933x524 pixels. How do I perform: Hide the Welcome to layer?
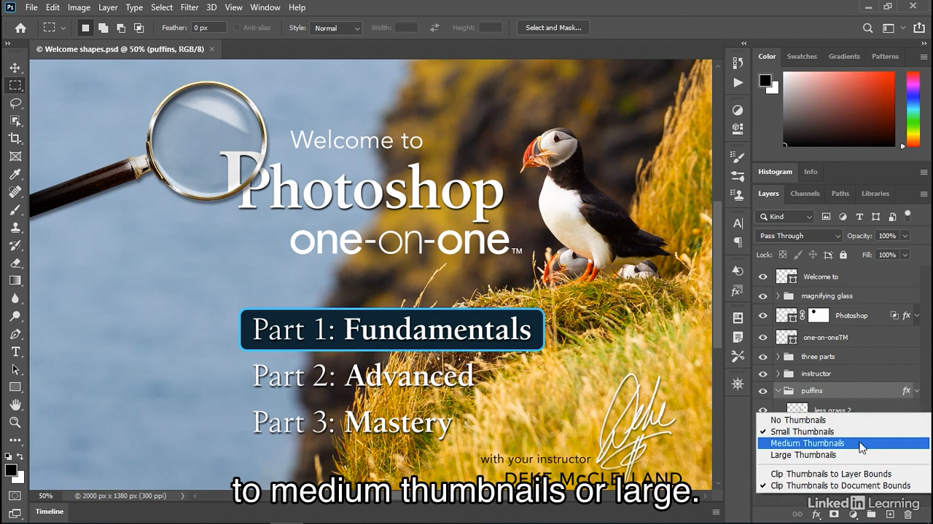[762, 277]
